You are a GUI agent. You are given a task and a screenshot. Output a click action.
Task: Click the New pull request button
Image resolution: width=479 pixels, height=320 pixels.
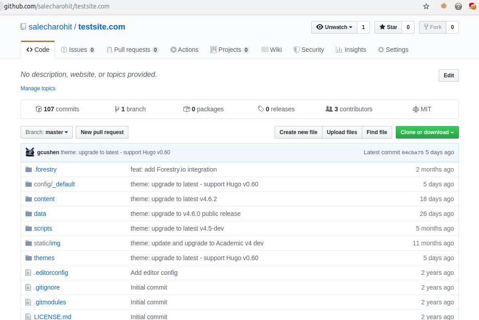point(102,132)
